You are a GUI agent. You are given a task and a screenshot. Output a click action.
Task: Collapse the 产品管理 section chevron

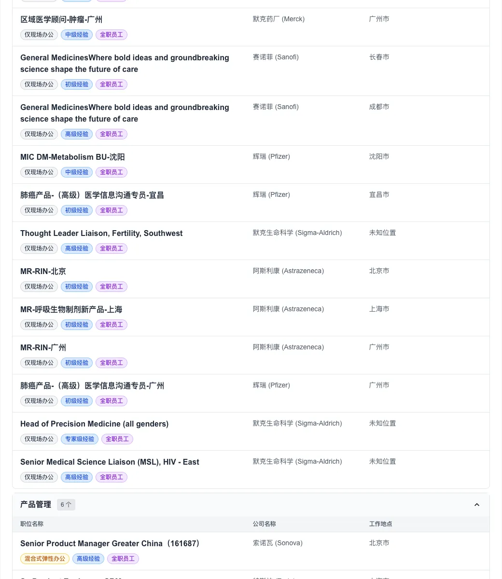tap(477, 505)
